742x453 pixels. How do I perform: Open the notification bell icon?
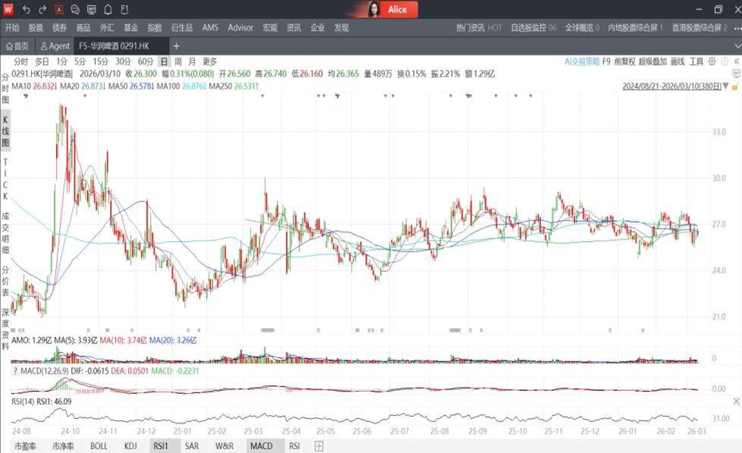pos(108,10)
